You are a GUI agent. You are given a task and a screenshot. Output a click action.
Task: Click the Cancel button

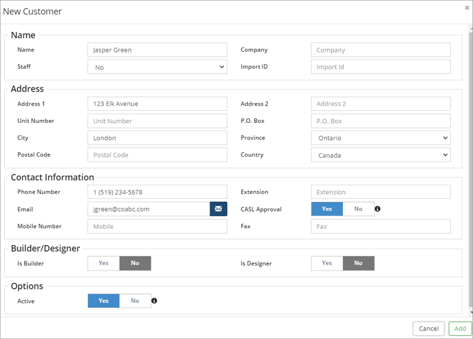pos(428,329)
